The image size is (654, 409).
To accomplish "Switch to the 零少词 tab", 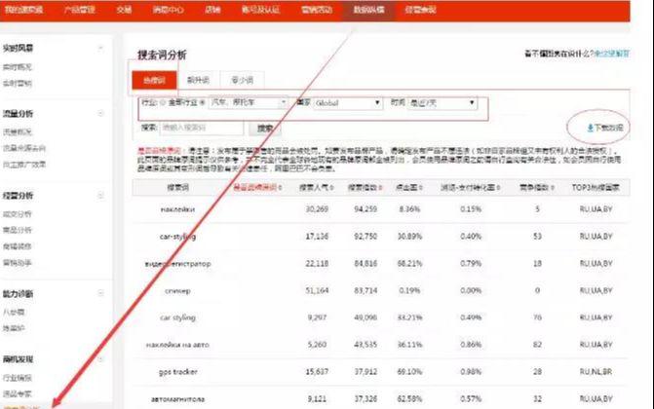I will pyautogui.click(x=243, y=81).
